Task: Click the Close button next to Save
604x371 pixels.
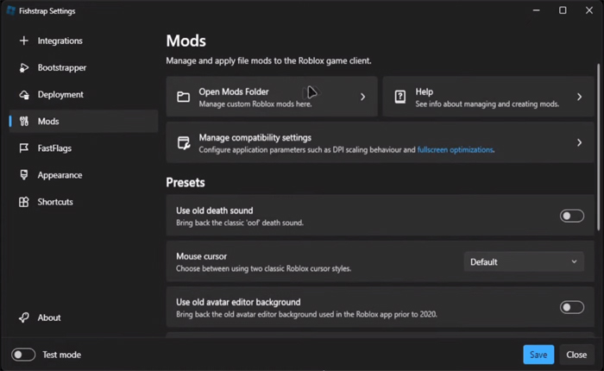Action: 576,355
